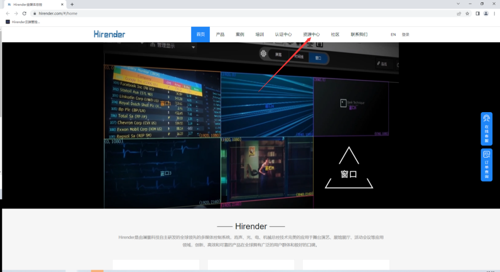Open the browser profile menu

486,13
